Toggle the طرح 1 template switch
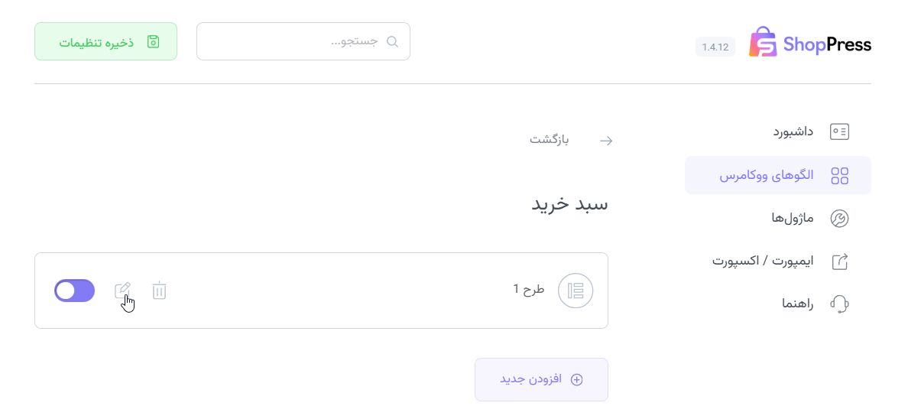The image size is (908, 419). coord(74,291)
